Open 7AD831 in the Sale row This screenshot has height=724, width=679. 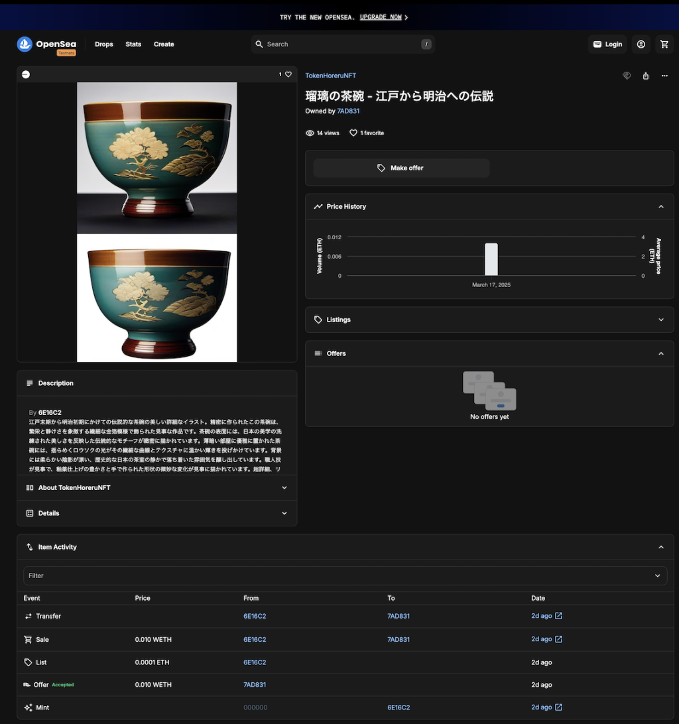tap(399, 640)
